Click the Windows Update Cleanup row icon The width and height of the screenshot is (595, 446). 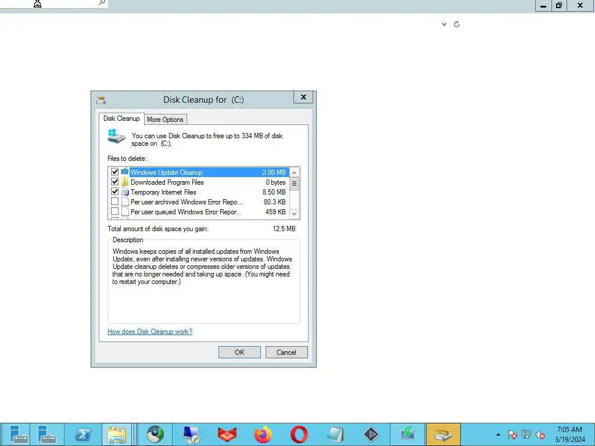click(x=125, y=172)
